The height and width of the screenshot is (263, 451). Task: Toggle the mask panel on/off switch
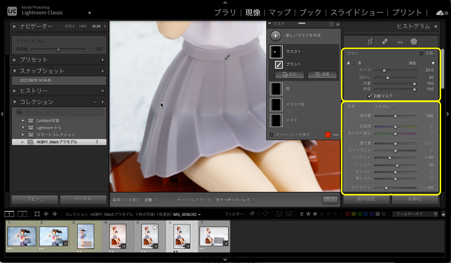tap(270, 24)
